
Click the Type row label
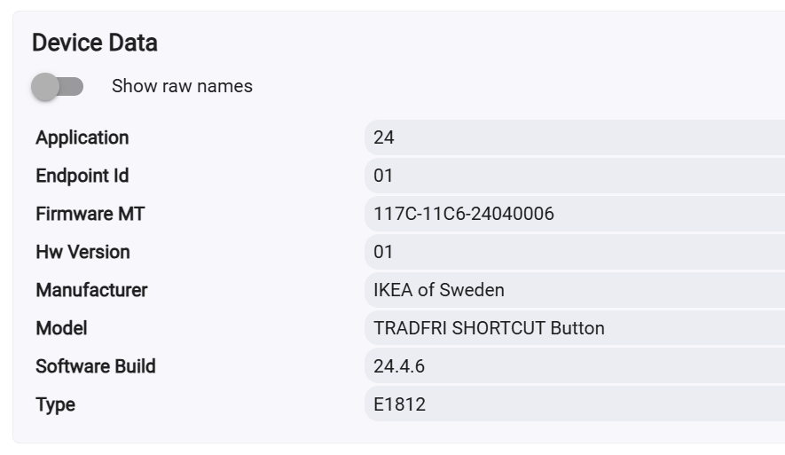click(x=55, y=404)
